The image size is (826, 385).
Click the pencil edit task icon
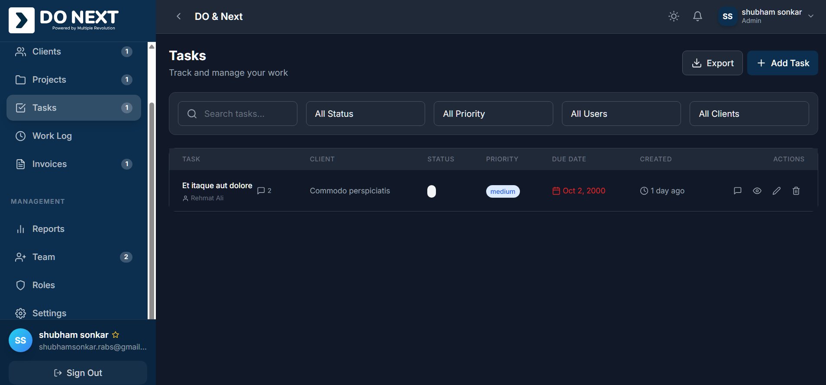[777, 191]
